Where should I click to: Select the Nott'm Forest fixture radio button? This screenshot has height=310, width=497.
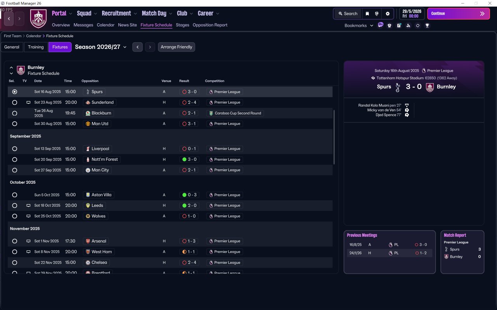pyautogui.click(x=15, y=159)
